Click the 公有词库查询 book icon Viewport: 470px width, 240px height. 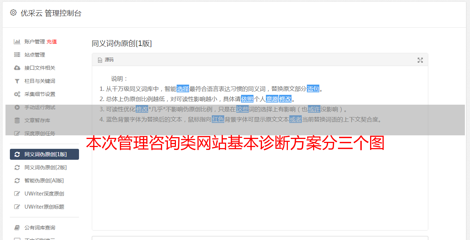pyautogui.click(x=17, y=228)
